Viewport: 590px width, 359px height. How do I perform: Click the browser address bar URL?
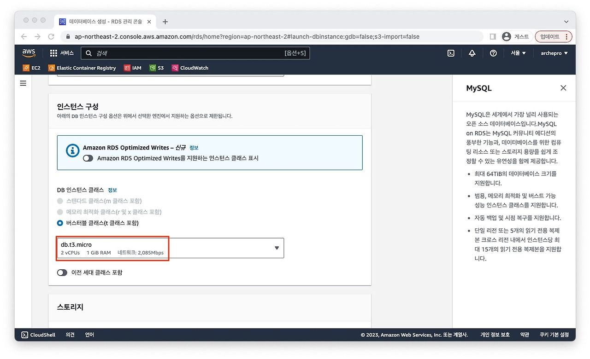[247, 37]
